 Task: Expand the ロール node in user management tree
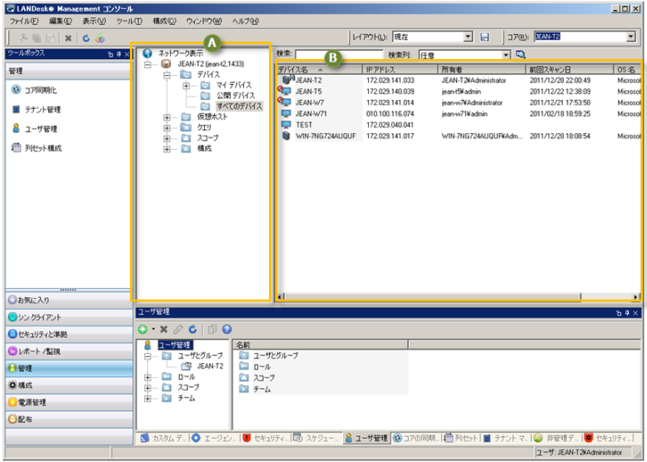pos(147,377)
